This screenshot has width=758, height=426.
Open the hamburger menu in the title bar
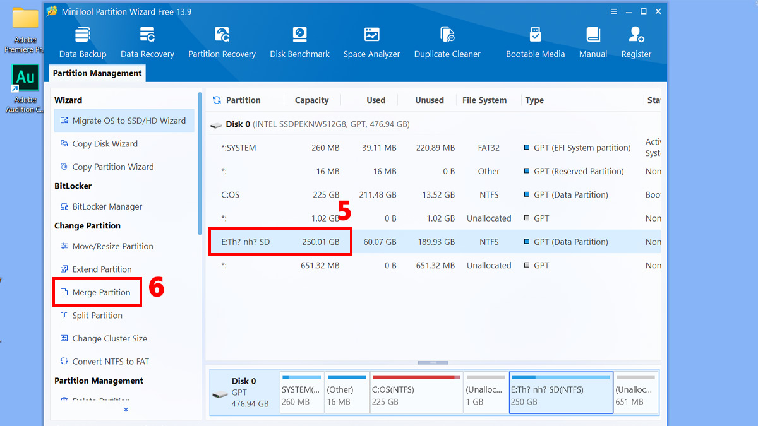pos(614,11)
